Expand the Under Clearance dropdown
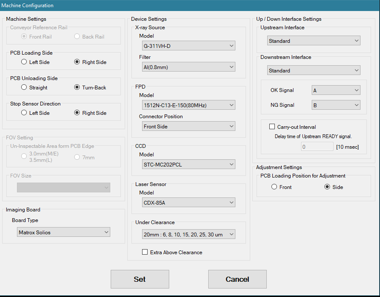 189,234
